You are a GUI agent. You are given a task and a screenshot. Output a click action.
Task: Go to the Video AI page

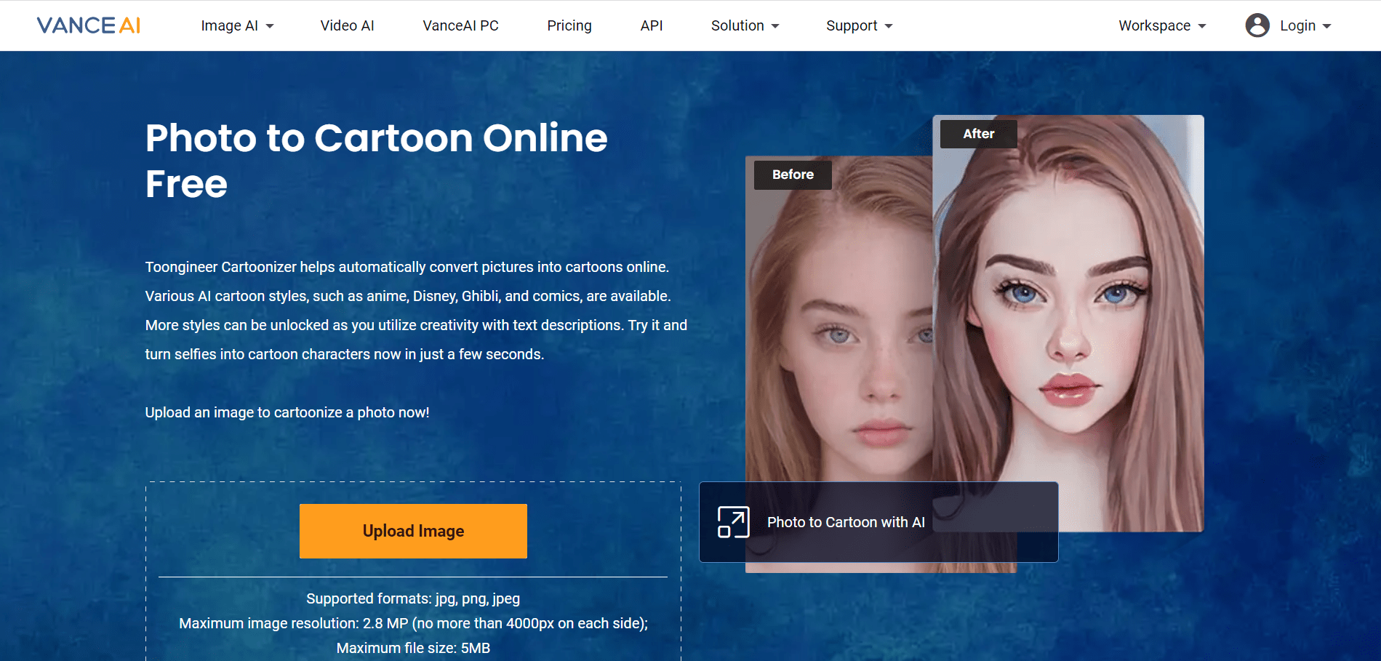click(x=347, y=25)
